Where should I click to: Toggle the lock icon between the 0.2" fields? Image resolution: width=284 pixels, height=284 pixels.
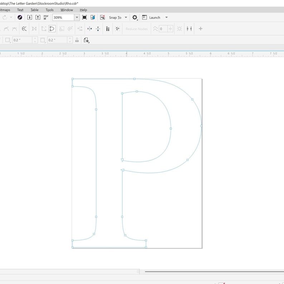77,40
